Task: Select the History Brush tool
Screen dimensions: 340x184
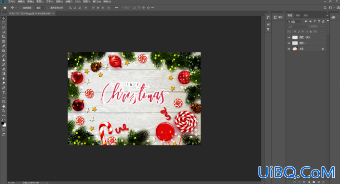Action: [x=3, y=65]
